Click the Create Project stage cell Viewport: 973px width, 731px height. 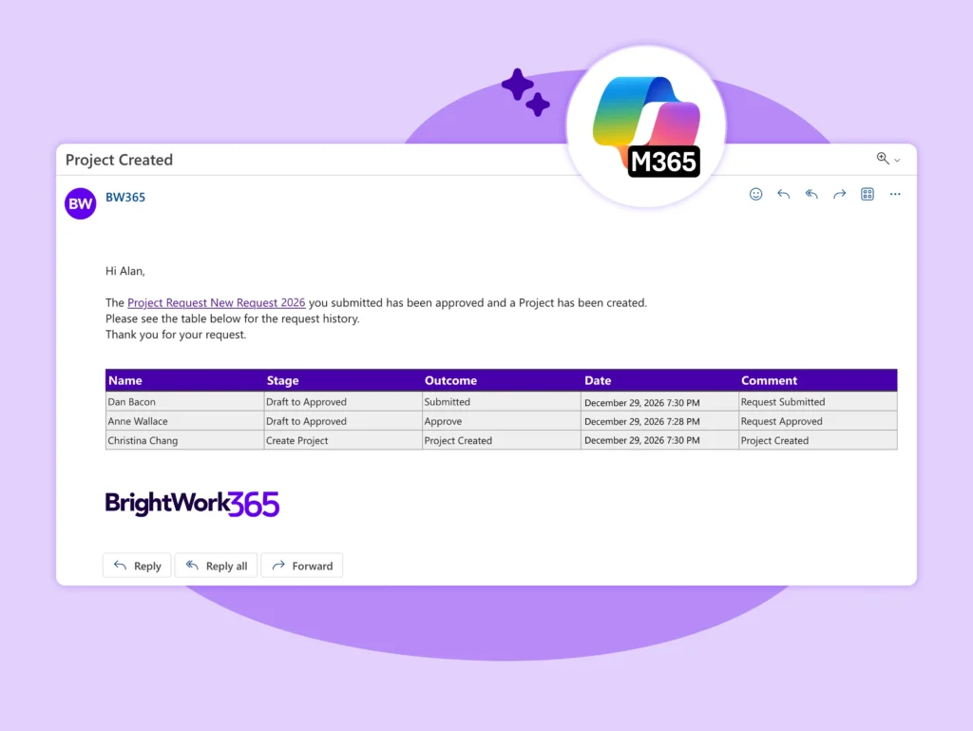343,440
